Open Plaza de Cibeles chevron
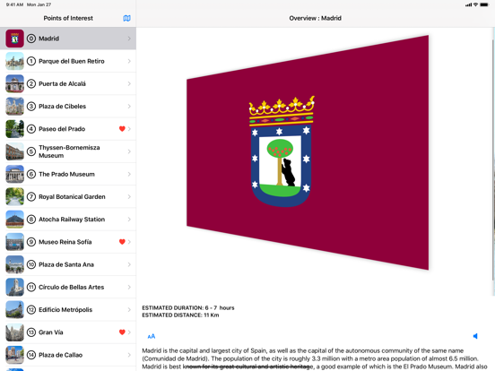The width and height of the screenshot is (495, 371). pyautogui.click(x=129, y=107)
